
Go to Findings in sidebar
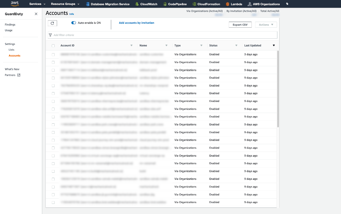[10, 25]
